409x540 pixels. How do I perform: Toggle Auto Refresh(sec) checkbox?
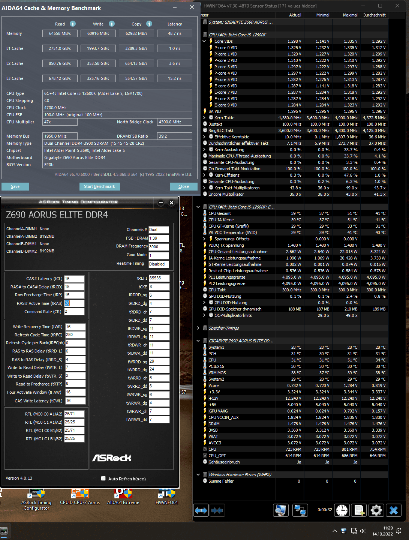point(103,478)
